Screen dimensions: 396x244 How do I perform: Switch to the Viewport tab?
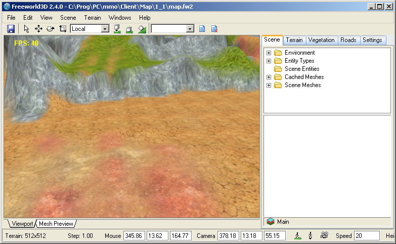[x=22, y=224]
